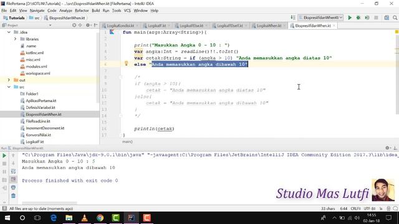Image resolution: width=399 pixels, height=224 pixels.
Task: Expand the libraries folder
Action: 15,39
